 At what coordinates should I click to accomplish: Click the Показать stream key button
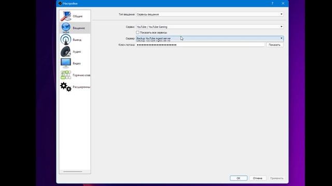pos(274,45)
